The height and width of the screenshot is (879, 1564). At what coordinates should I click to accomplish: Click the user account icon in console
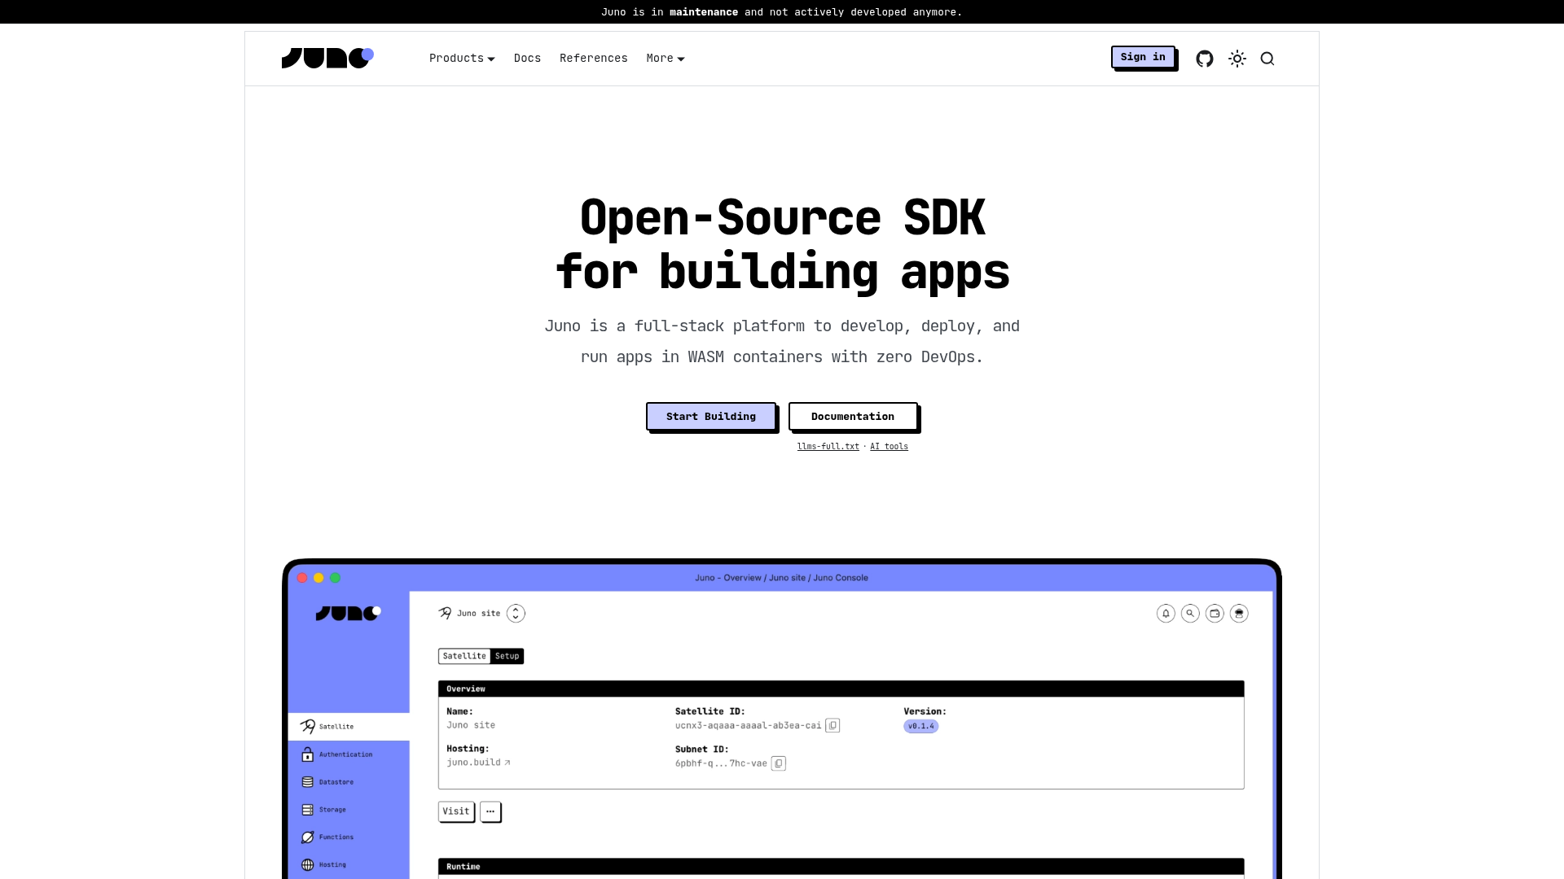[1239, 614]
